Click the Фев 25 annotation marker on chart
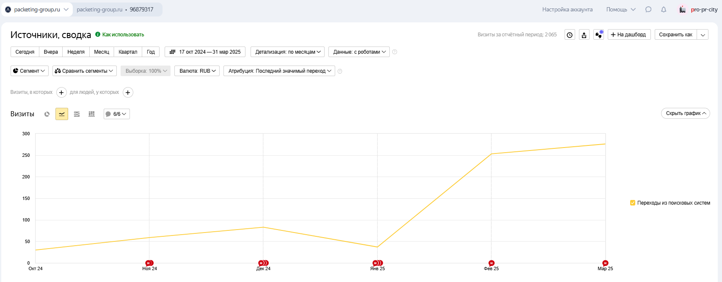 (x=491, y=263)
